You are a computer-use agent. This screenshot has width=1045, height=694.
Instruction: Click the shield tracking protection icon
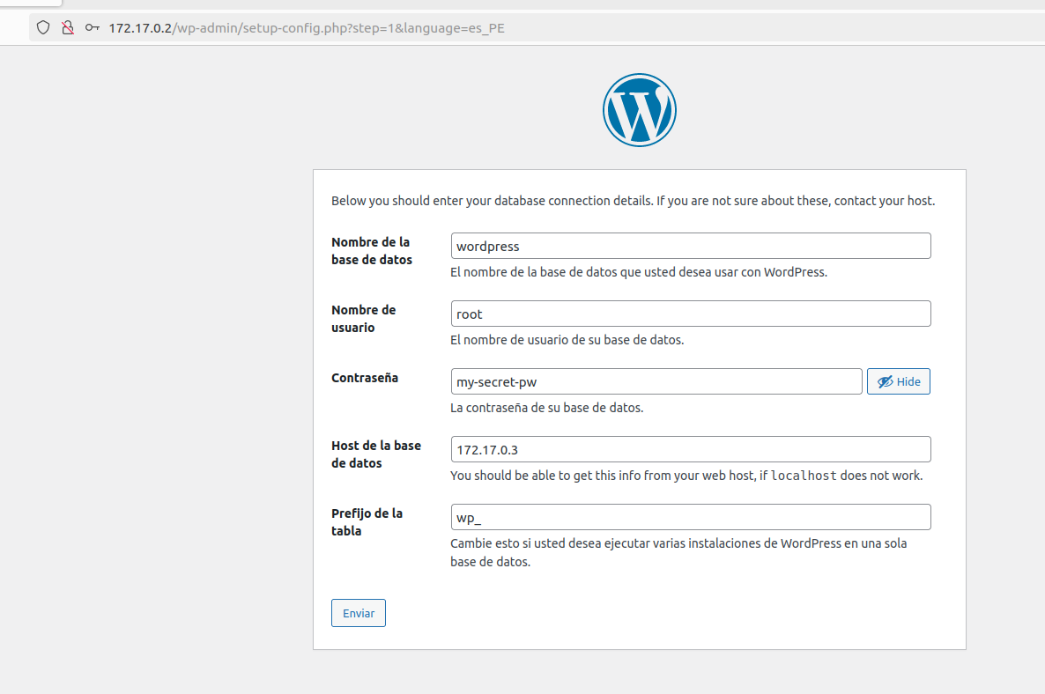click(43, 28)
